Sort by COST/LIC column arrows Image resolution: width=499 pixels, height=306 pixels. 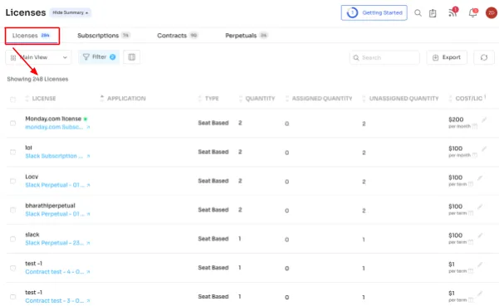pyautogui.click(x=450, y=99)
